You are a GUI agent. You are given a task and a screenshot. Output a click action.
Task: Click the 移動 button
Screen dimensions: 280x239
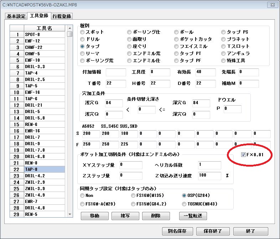(95, 216)
